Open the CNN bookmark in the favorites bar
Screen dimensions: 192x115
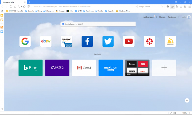(78, 11)
